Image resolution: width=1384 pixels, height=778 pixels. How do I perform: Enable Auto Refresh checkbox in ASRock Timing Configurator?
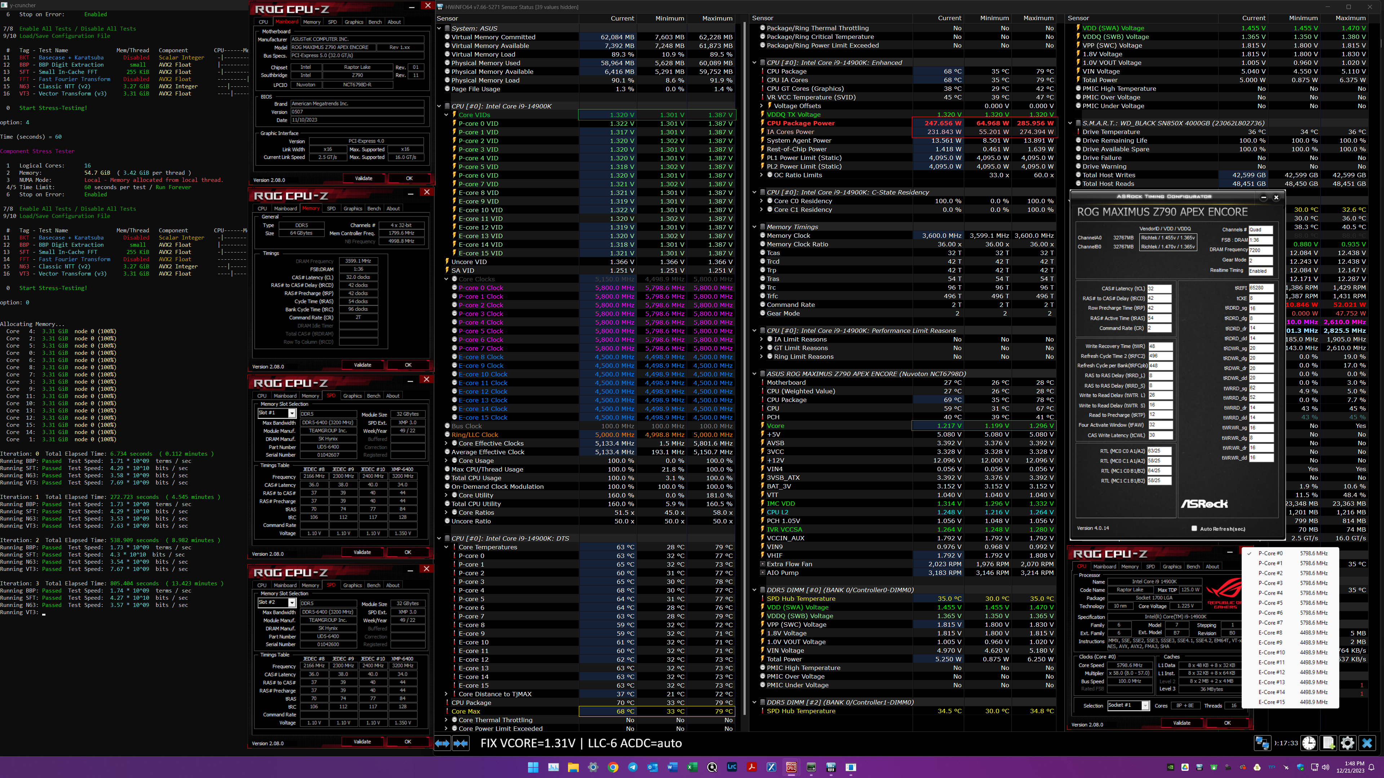(1194, 528)
